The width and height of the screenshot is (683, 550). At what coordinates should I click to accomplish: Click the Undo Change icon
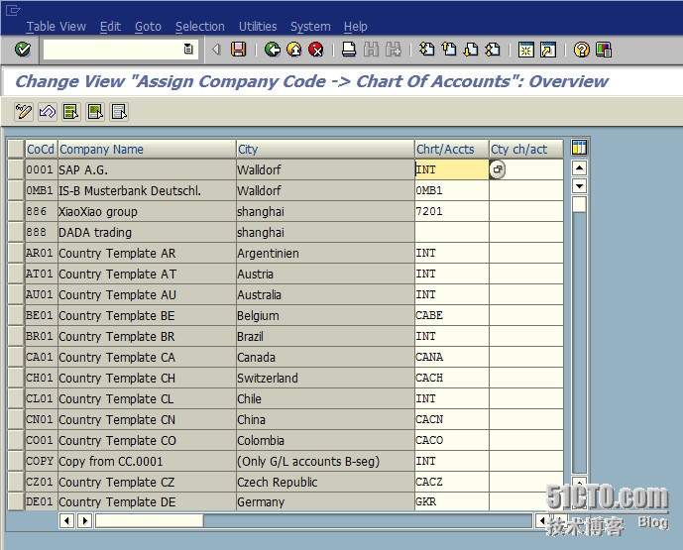48,112
